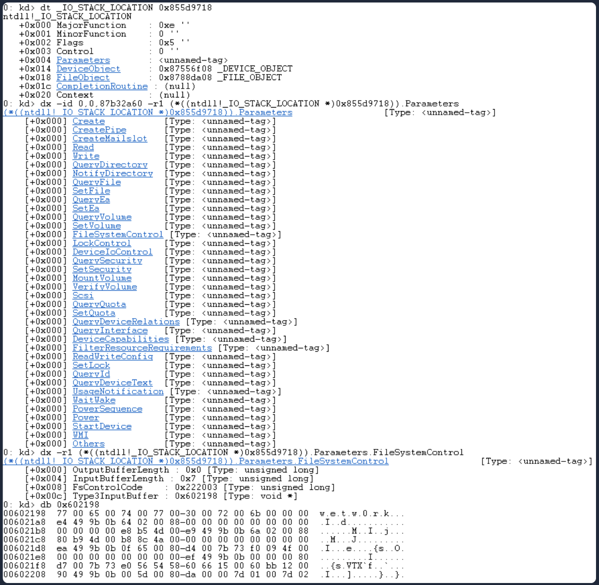Click the Parameters.FileSystemControl expression header link

tap(195, 461)
